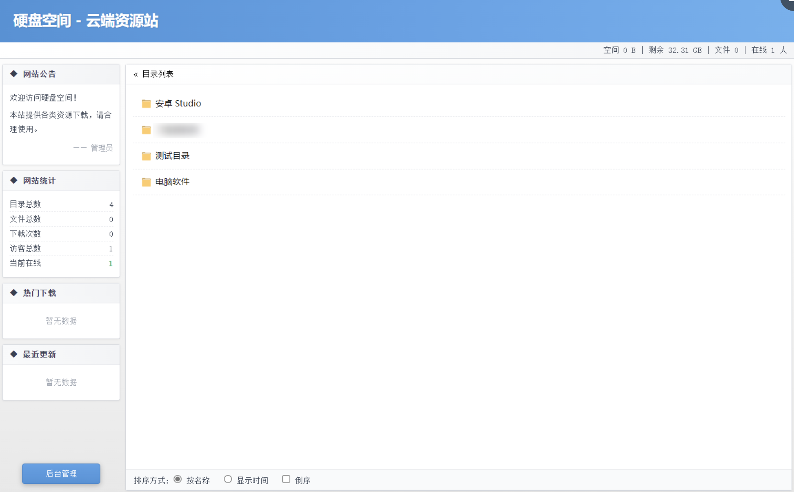Select the 按名称 sort radio button
Viewport: 794px width, 492px height.
(x=178, y=479)
